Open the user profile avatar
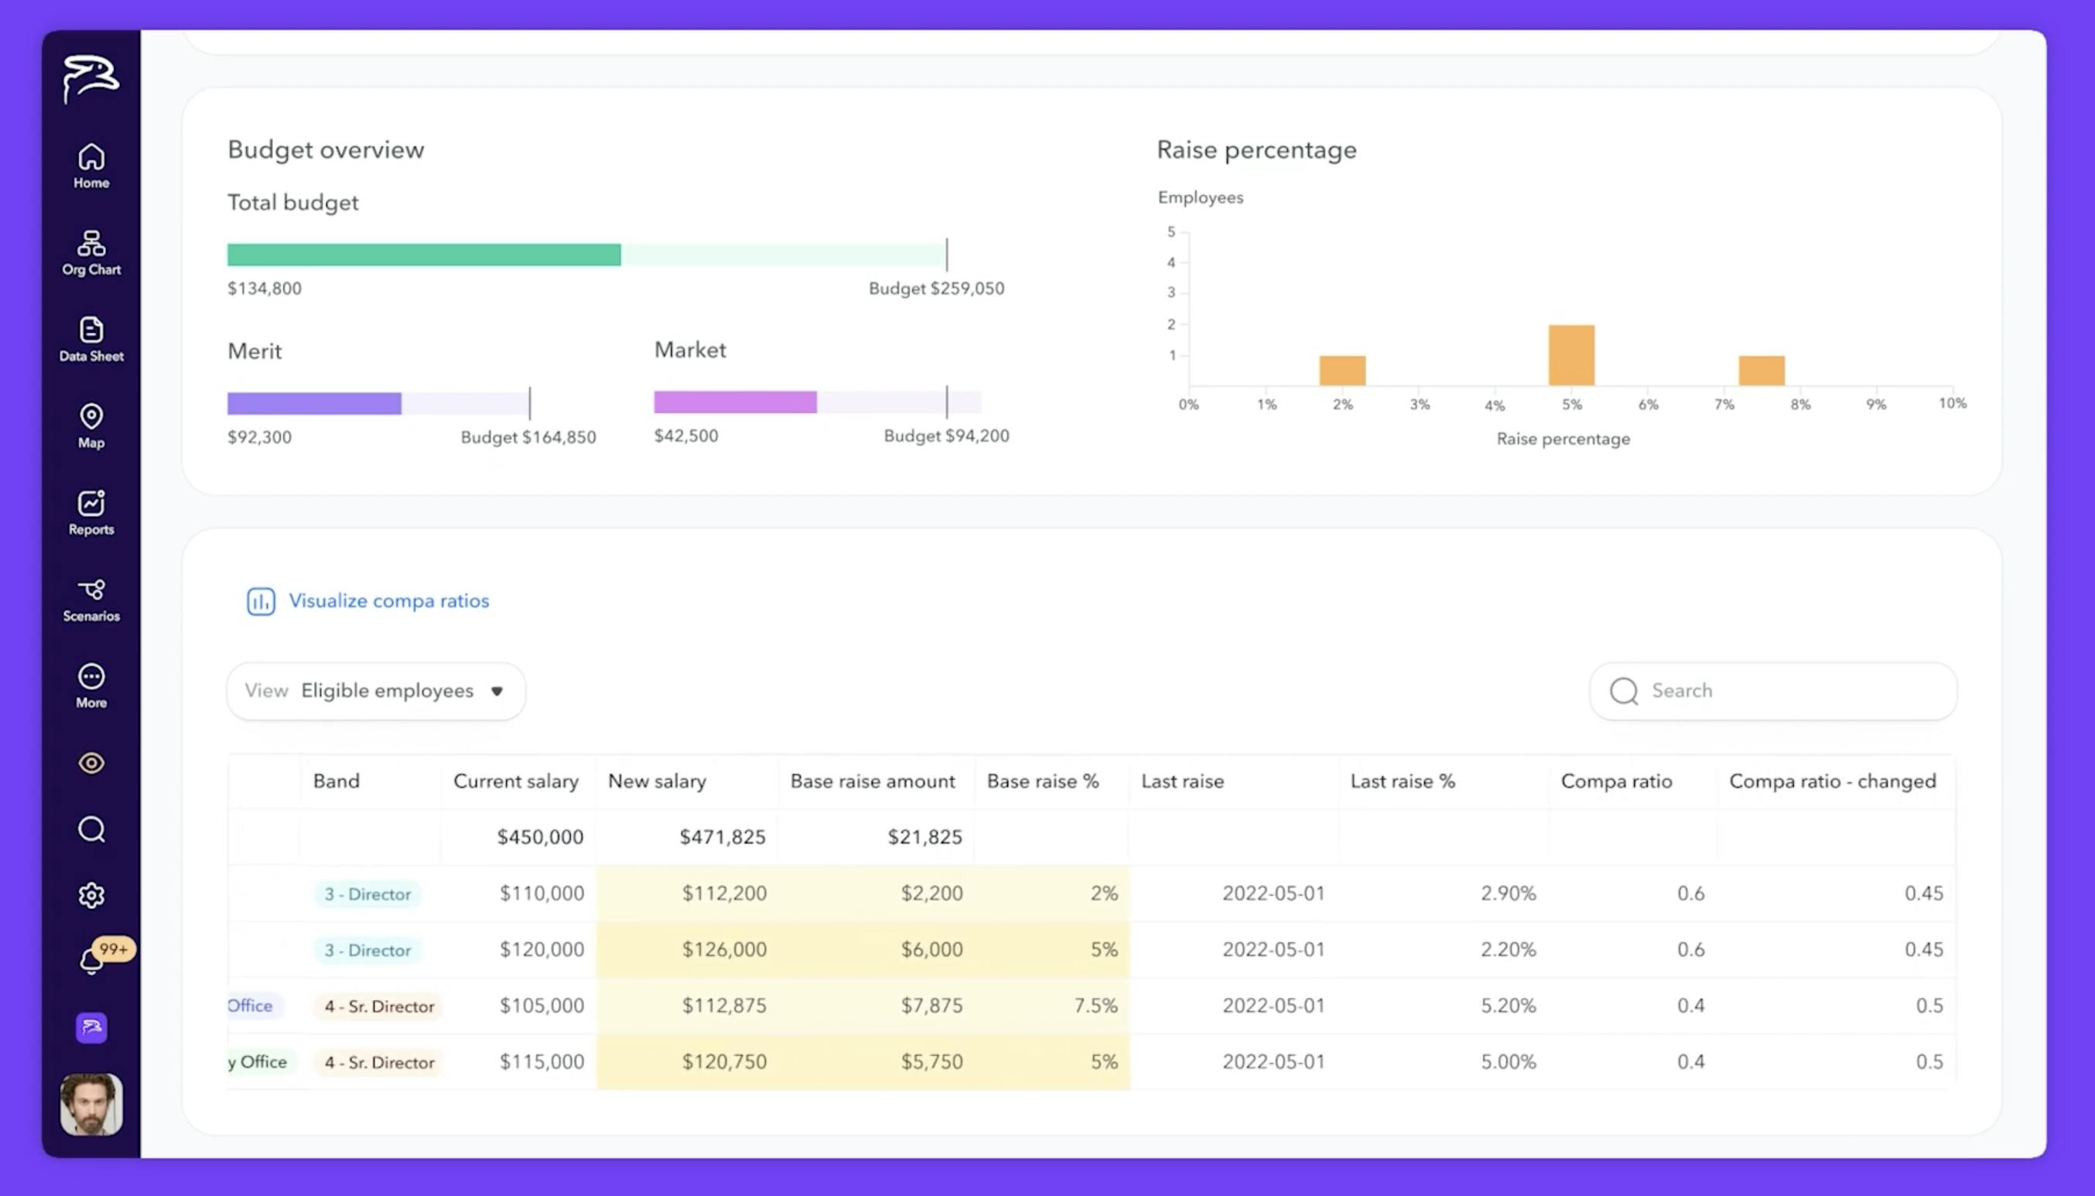Viewport: 2095px width, 1196px height. pyautogui.click(x=91, y=1104)
